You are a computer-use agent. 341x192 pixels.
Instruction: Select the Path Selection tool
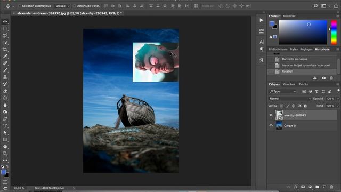tap(5, 133)
